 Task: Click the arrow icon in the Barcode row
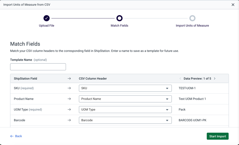(69, 120)
